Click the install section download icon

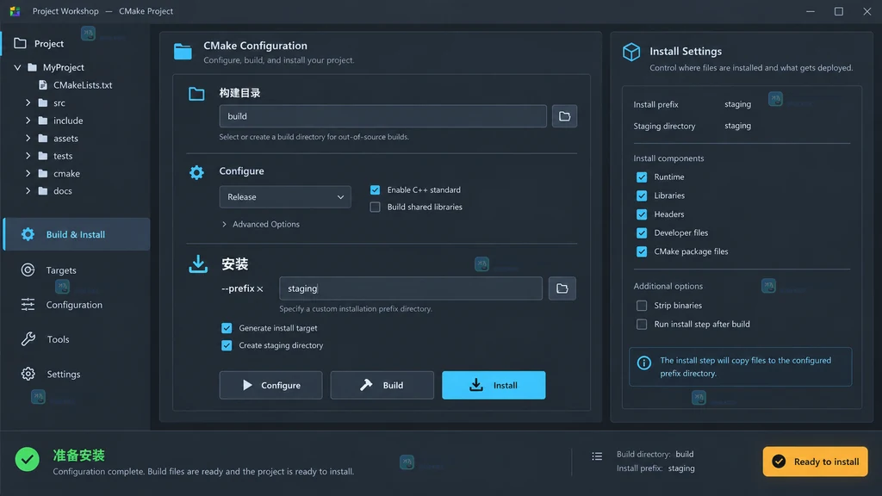pyautogui.click(x=198, y=264)
